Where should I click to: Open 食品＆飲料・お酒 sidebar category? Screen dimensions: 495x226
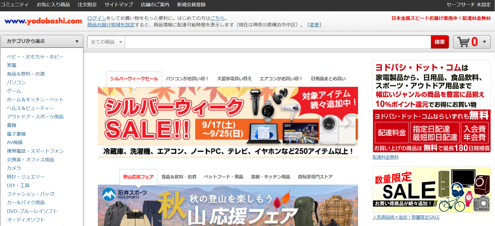(x=26, y=74)
